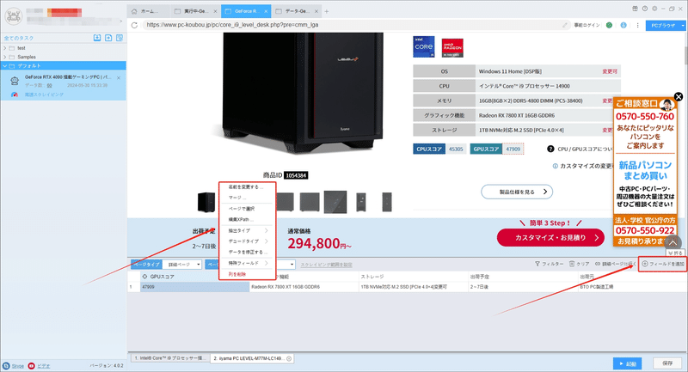
Task: Click the フィルター button
Action: [x=549, y=264]
